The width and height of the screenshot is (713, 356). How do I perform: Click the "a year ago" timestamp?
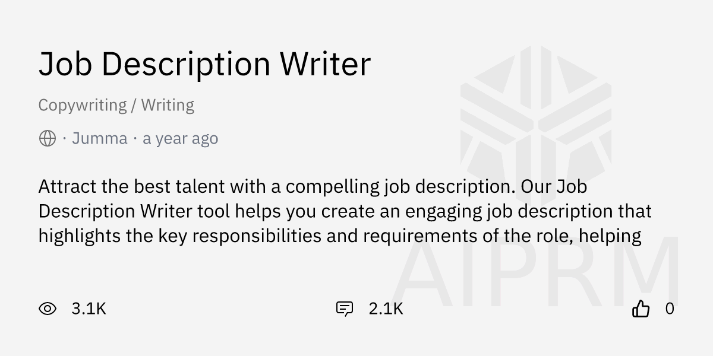click(180, 139)
